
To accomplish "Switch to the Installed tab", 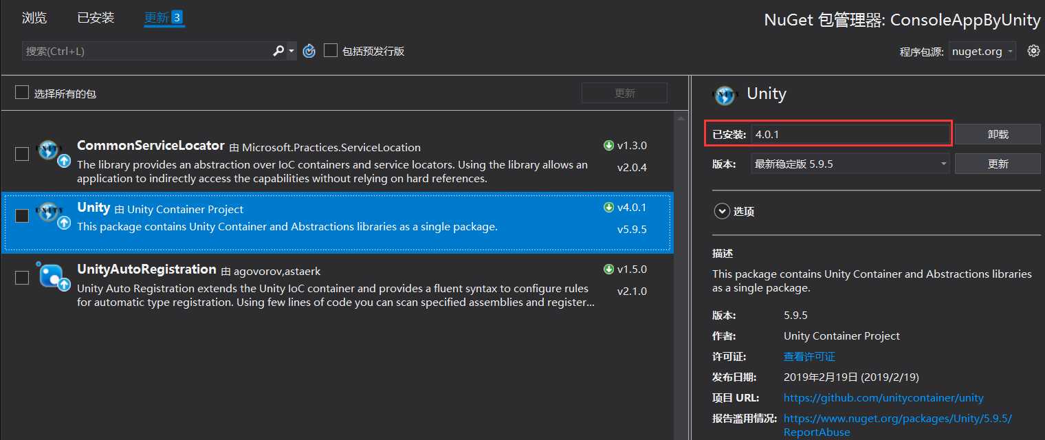I will 96,18.
